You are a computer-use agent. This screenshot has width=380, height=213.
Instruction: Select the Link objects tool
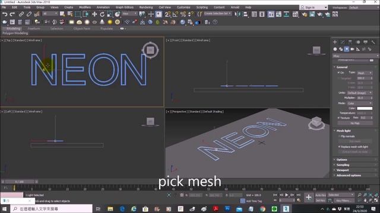21,14
